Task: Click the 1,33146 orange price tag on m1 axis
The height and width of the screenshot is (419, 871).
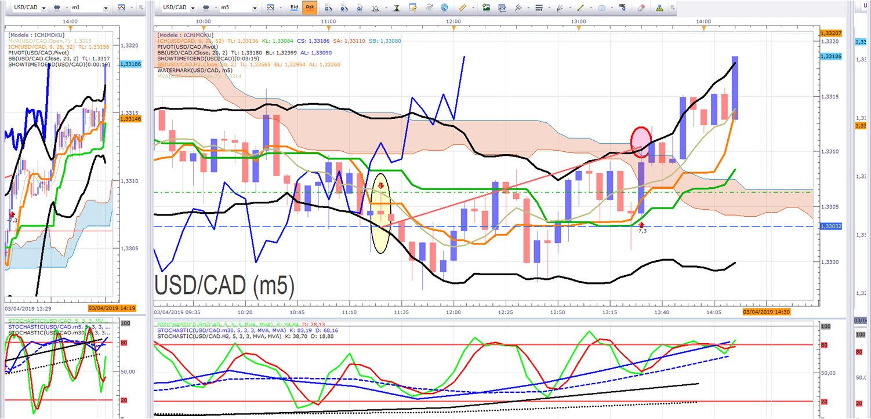Action: point(130,118)
